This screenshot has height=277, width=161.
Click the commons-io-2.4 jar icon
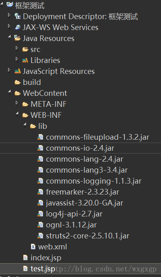(x=40, y=148)
